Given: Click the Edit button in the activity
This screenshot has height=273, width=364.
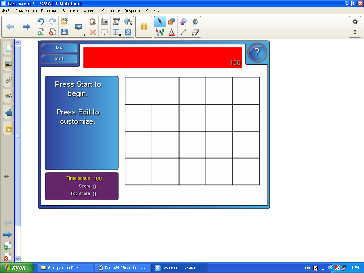Looking at the screenshot, I should pos(59,48).
